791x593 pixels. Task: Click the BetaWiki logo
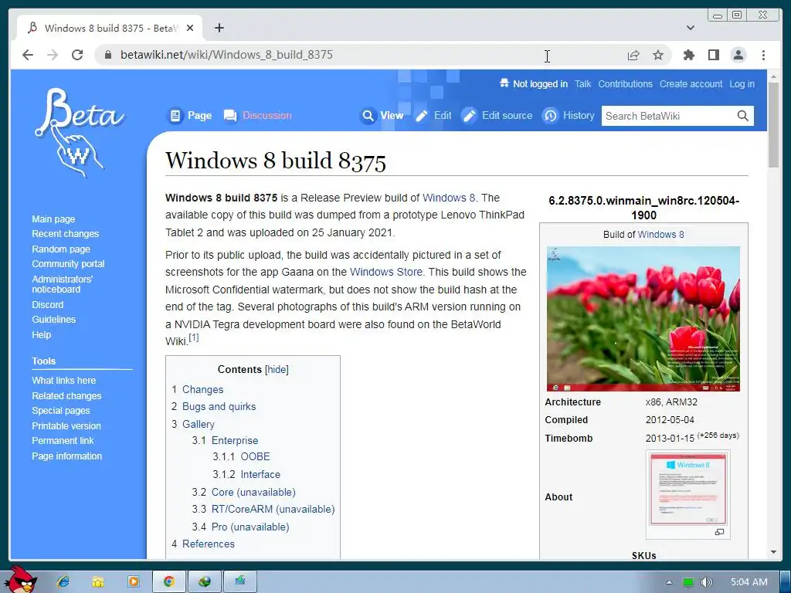point(79,133)
